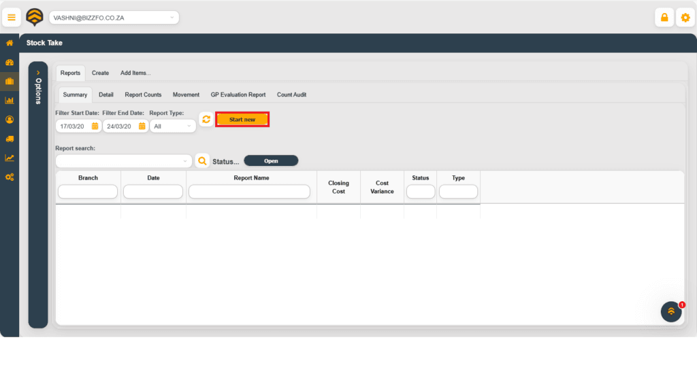
Task: Toggle the Status Open switch
Action: (271, 161)
